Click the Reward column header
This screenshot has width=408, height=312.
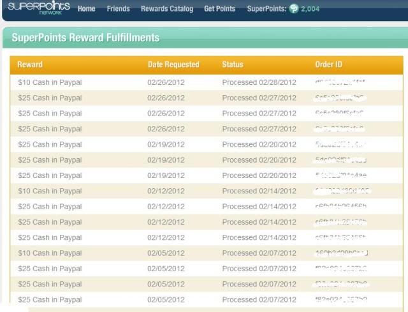point(30,64)
